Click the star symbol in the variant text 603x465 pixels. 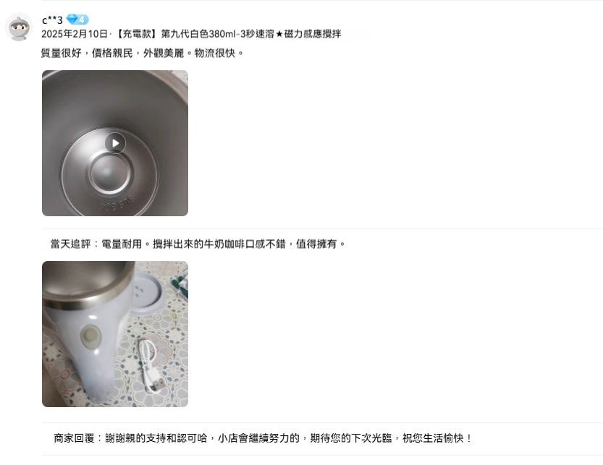click(x=279, y=34)
